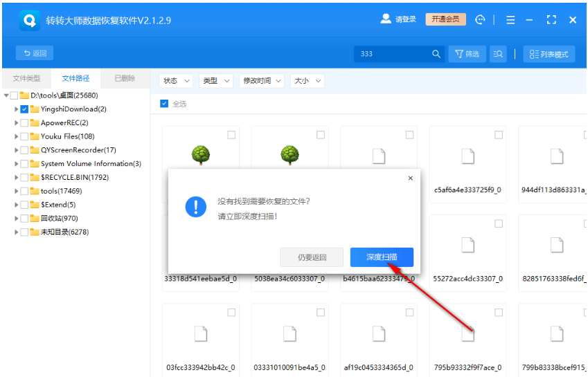Screen dimensions: 588x377
Task: Open the hamburger main menu
Action: click(510, 20)
